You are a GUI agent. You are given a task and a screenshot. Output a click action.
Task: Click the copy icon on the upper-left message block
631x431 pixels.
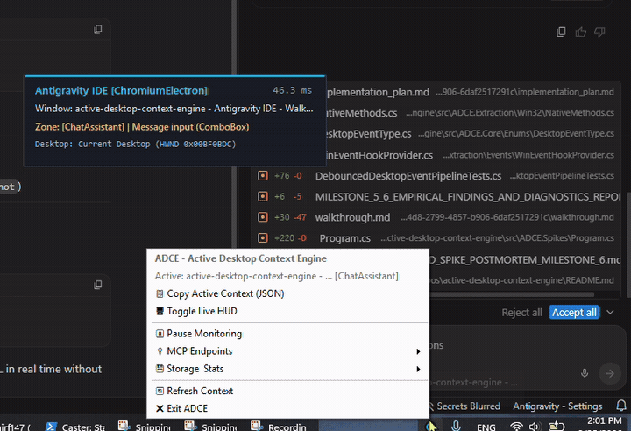pos(98,30)
